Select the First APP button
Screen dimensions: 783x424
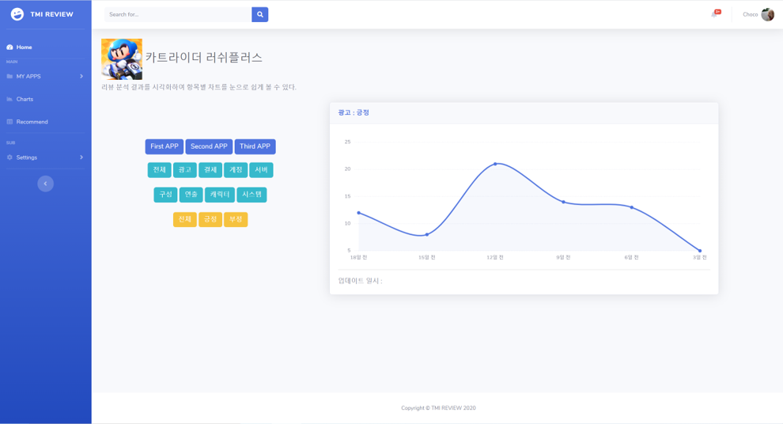tap(165, 146)
